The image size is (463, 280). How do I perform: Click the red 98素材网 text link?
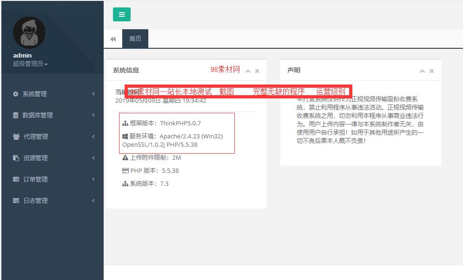pyautogui.click(x=226, y=69)
